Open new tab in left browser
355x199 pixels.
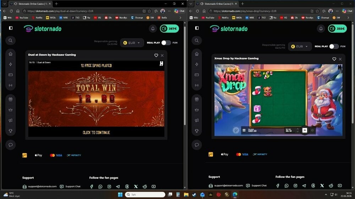point(56,4)
